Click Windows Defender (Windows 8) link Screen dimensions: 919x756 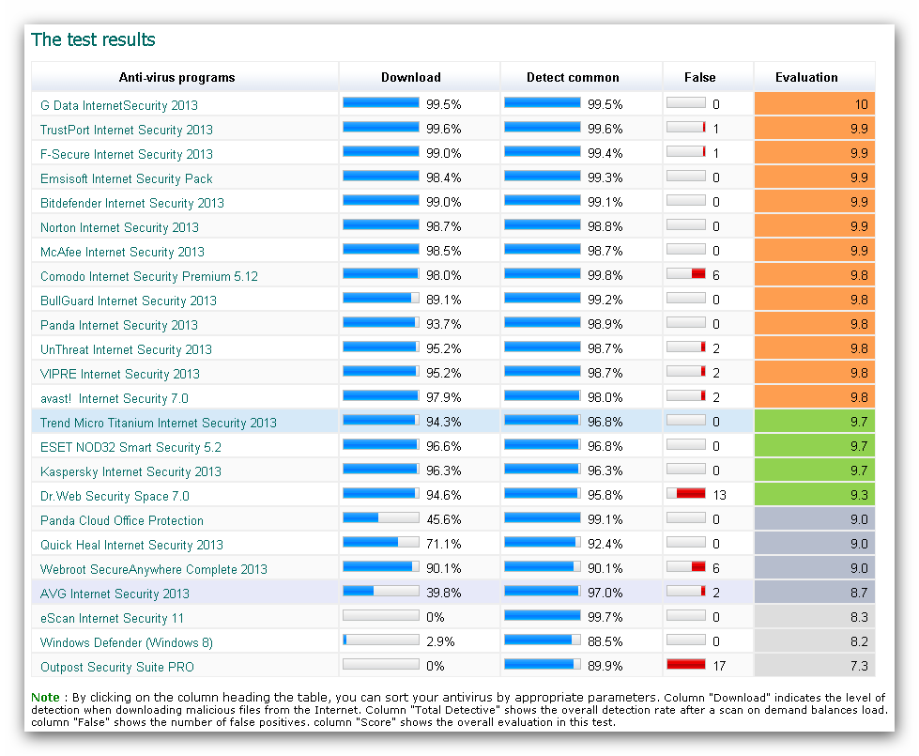(x=127, y=642)
